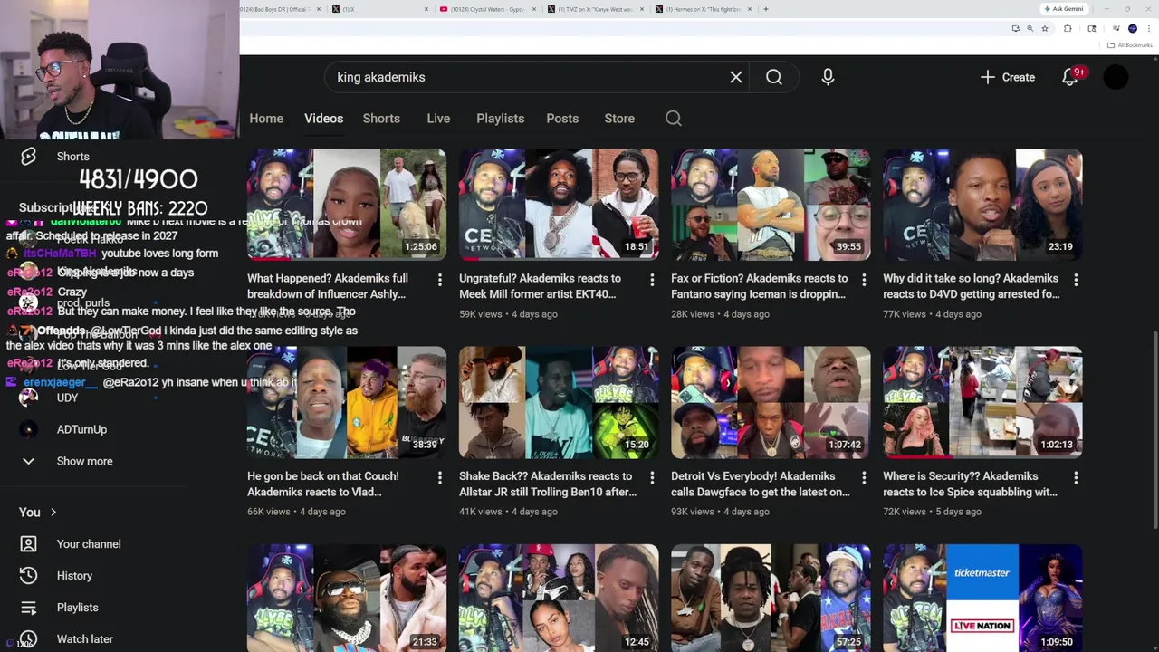This screenshot has height=652, width=1159.
Task: Expand the You section chevron
Action: (53, 513)
